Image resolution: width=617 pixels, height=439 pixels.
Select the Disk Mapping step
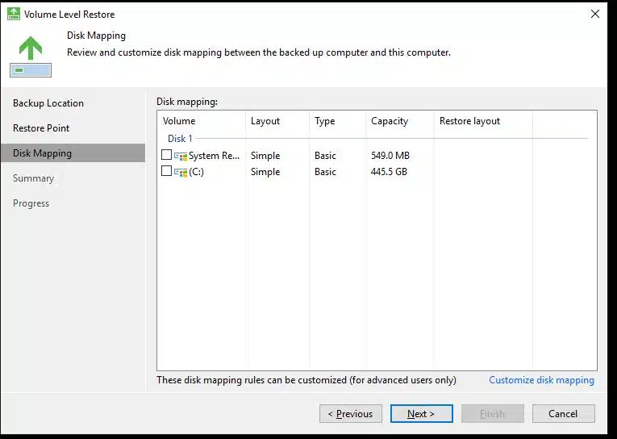(x=43, y=153)
